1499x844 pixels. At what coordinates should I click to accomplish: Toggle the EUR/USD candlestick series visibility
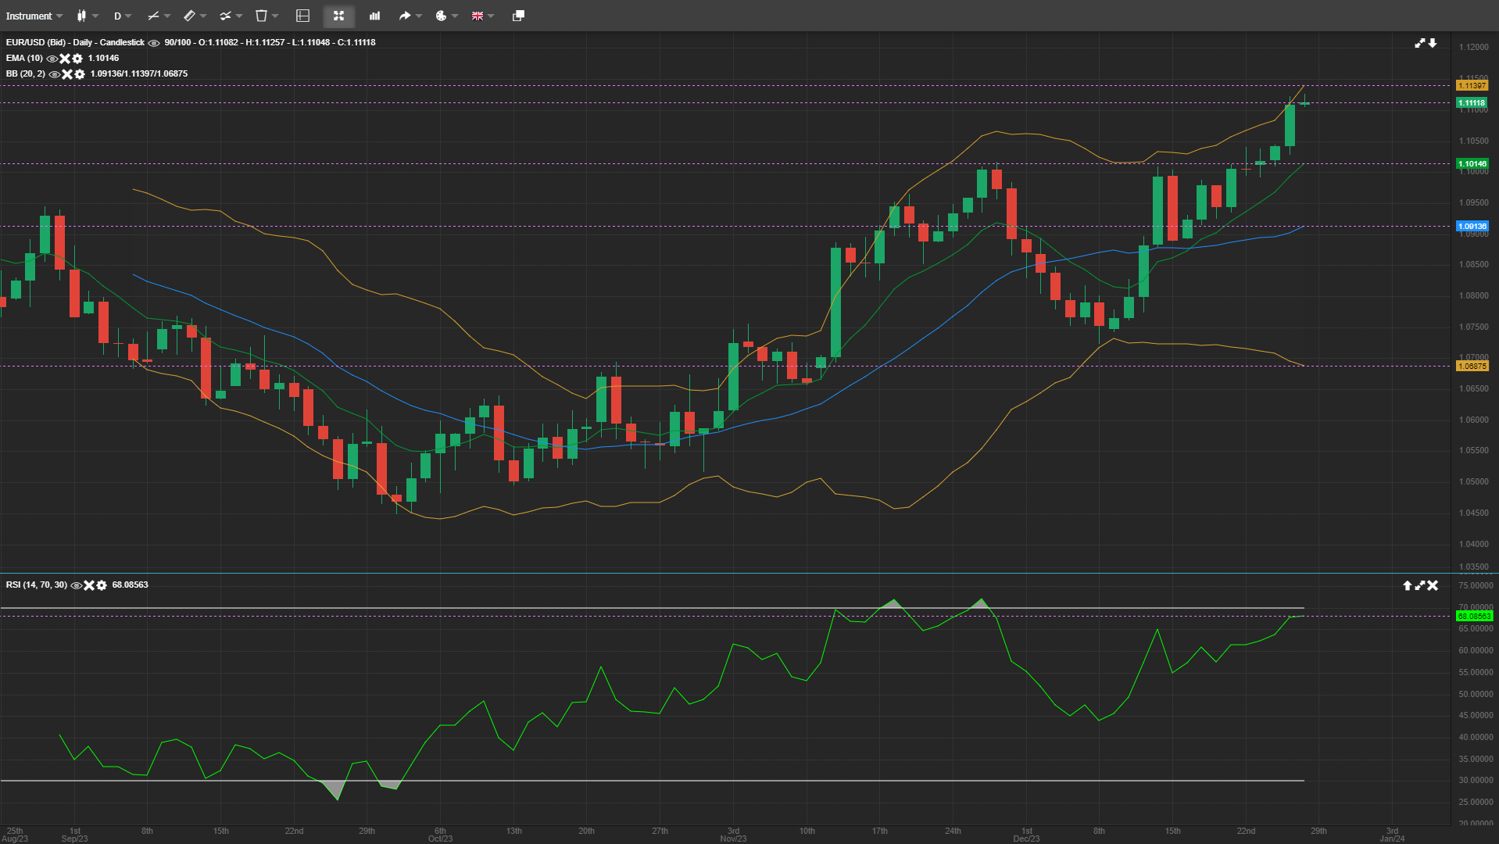153,42
